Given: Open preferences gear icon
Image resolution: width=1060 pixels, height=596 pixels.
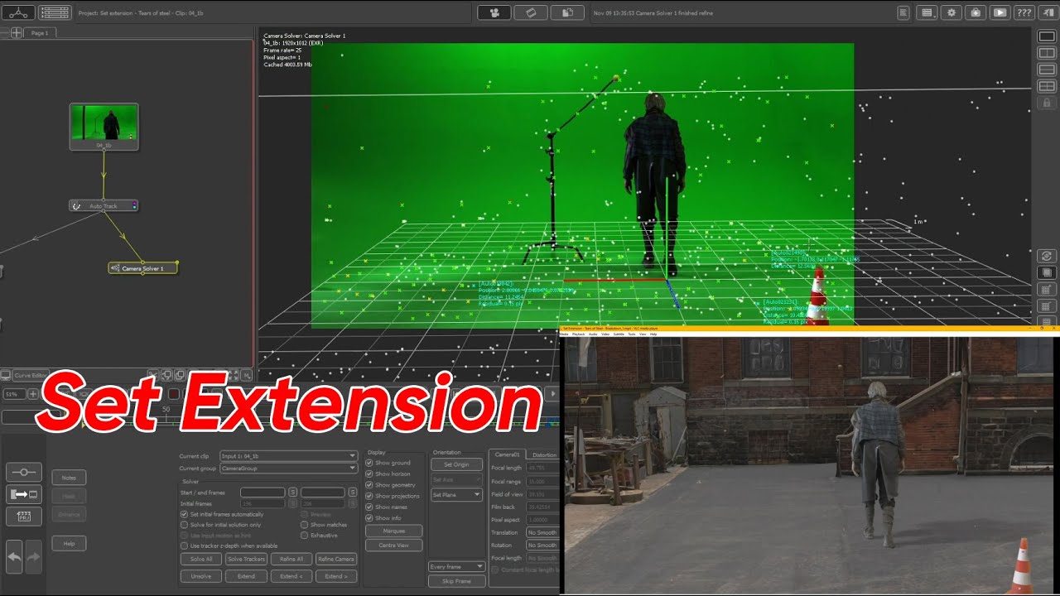Looking at the screenshot, I should (x=952, y=12).
